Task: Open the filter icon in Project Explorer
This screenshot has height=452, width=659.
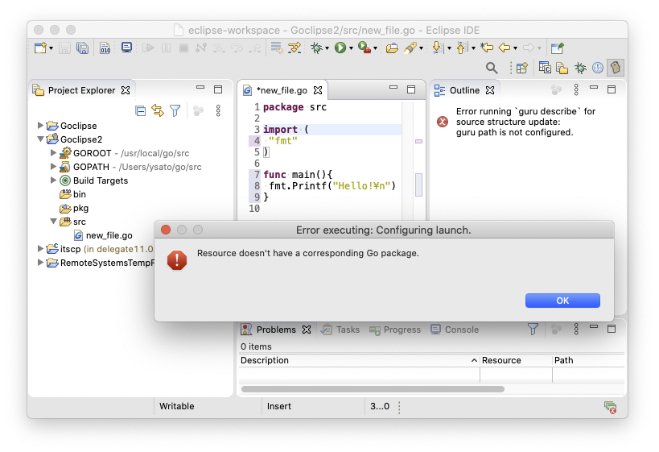Action: (x=175, y=111)
